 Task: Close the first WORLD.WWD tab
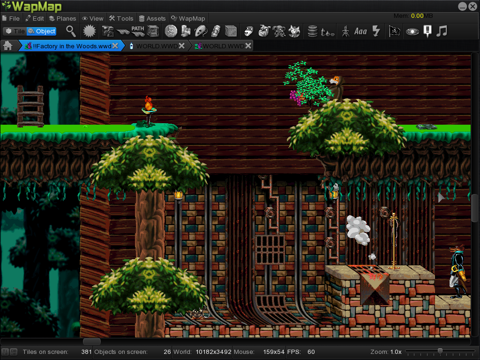(182, 46)
